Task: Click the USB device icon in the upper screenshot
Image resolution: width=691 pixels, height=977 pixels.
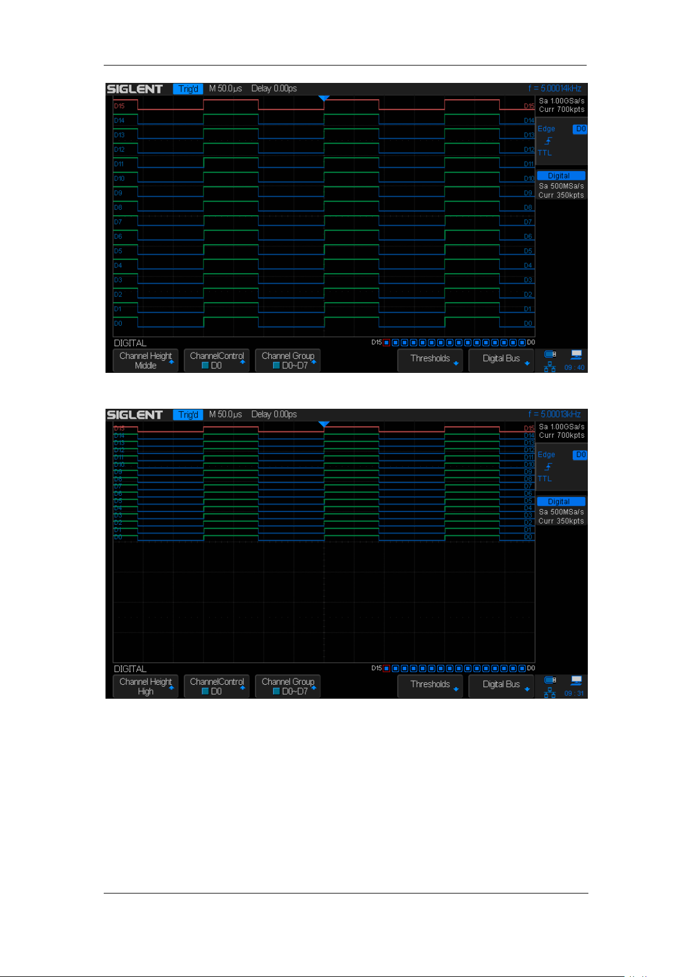Action: coord(550,354)
